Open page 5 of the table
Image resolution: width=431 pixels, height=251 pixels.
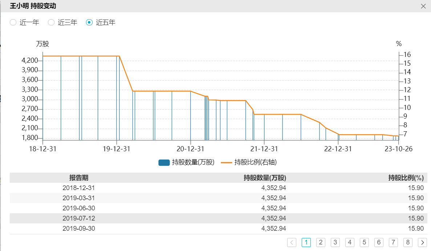tap(364, 243)
